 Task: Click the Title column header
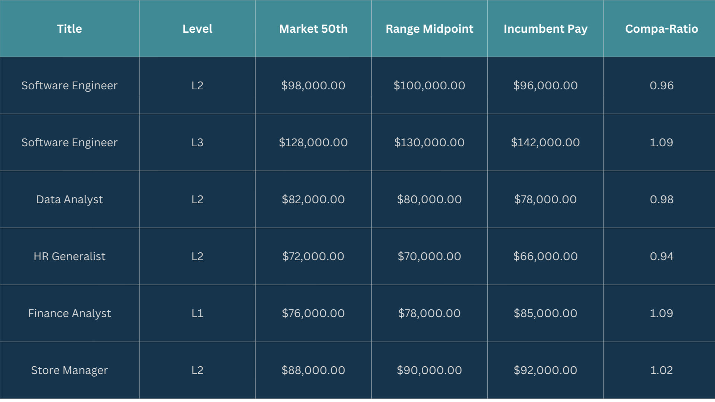(x=69, y=29)
